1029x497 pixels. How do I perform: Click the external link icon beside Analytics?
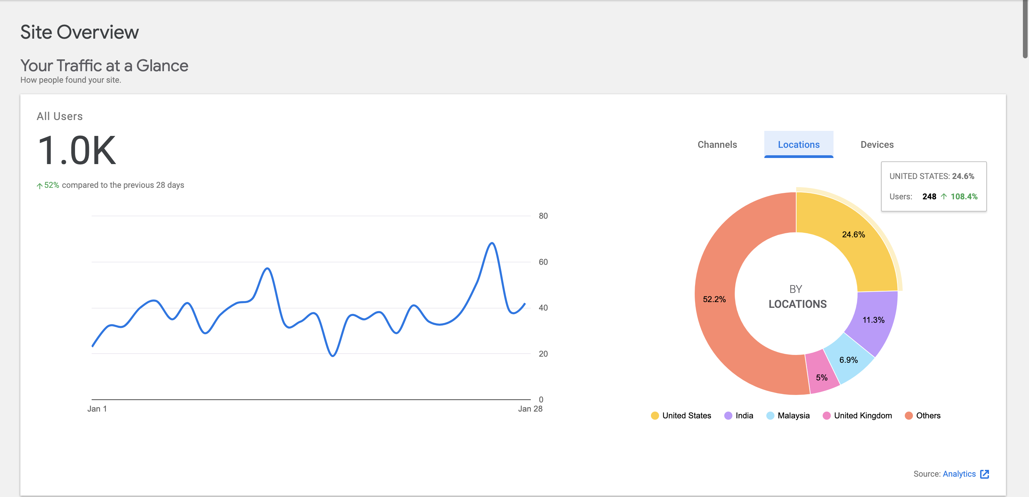[985, 474]
